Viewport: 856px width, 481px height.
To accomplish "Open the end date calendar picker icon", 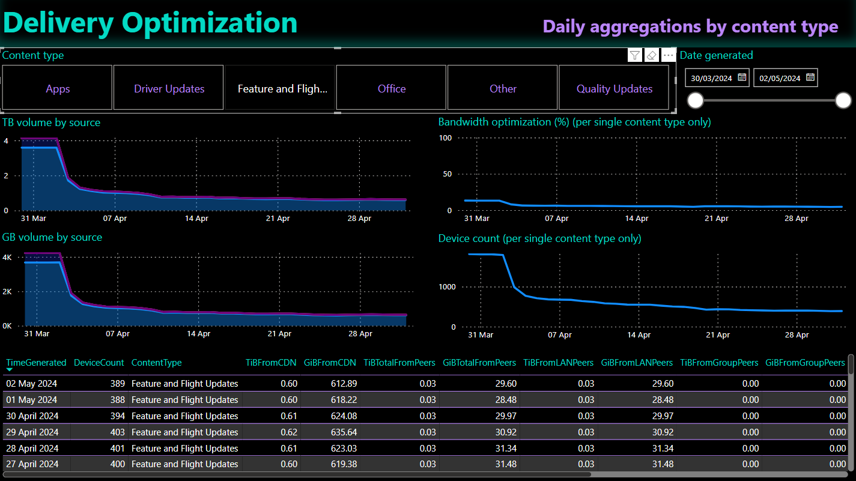I will click(810, 77).
